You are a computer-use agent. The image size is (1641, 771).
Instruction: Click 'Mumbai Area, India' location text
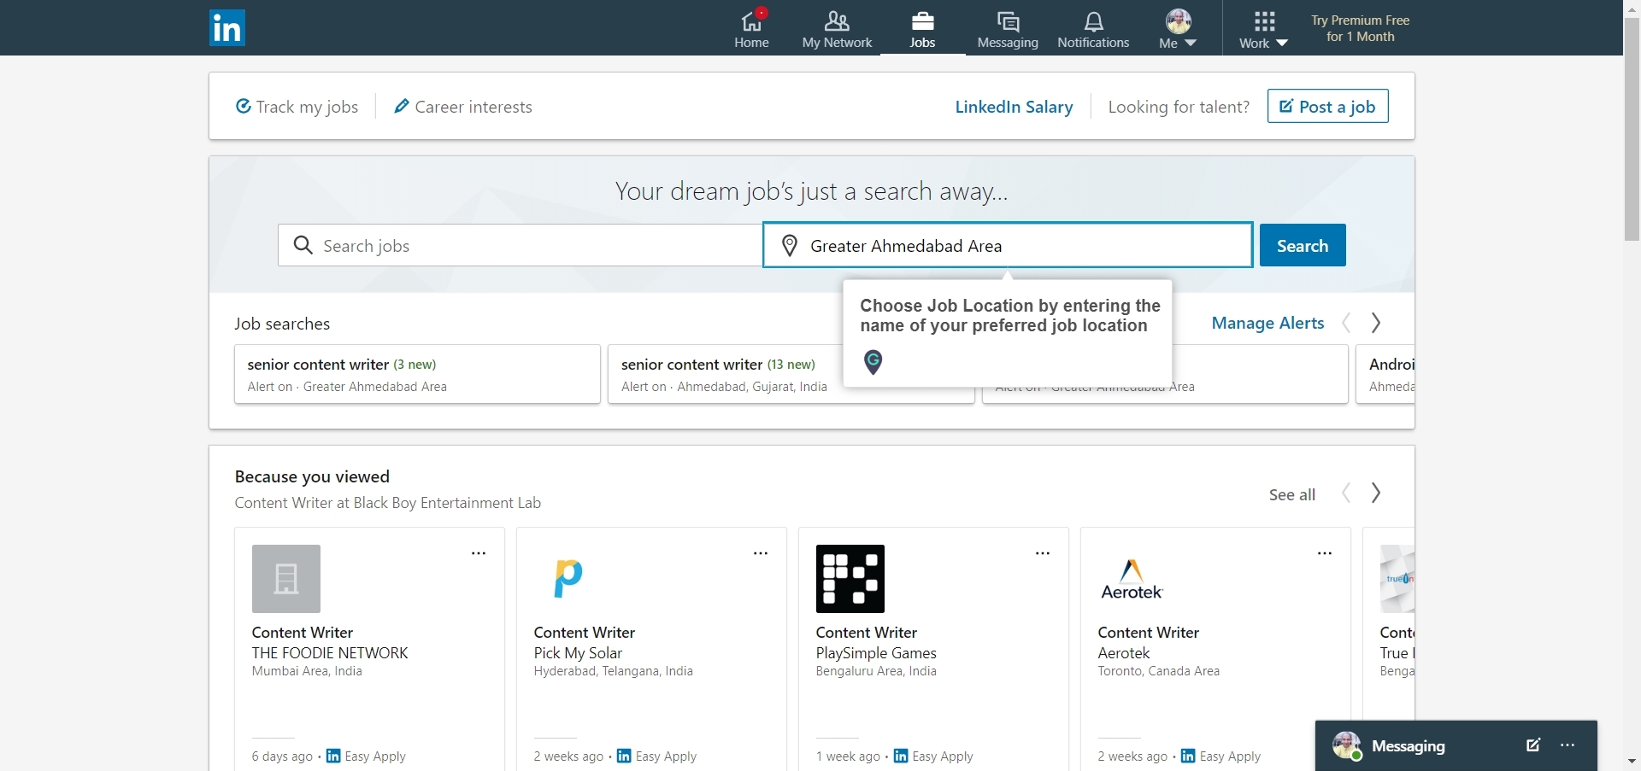coord(307,671)
